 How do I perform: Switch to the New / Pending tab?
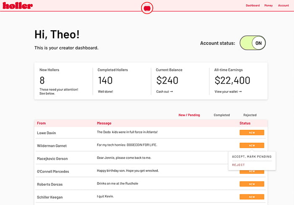189,115
